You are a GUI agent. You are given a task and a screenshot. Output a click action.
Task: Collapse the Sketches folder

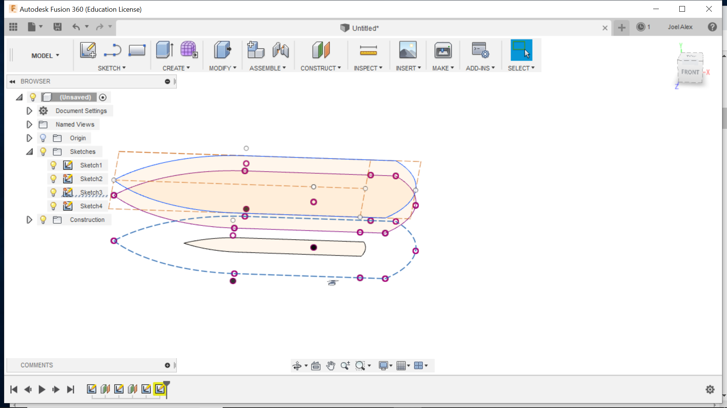29,151
